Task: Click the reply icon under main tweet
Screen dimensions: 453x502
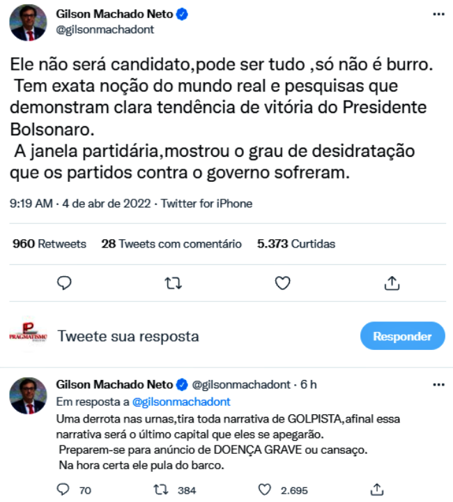Action: click(64, 282)
